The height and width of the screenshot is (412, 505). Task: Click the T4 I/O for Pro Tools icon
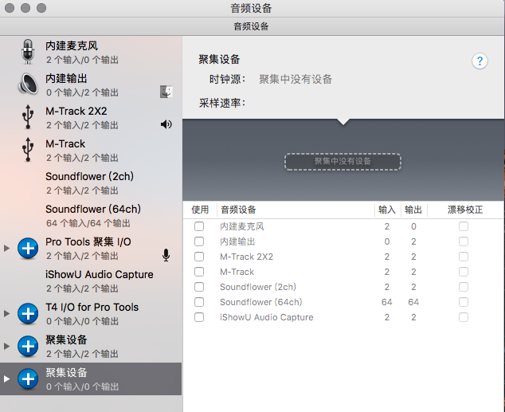(x=28, y=313)
